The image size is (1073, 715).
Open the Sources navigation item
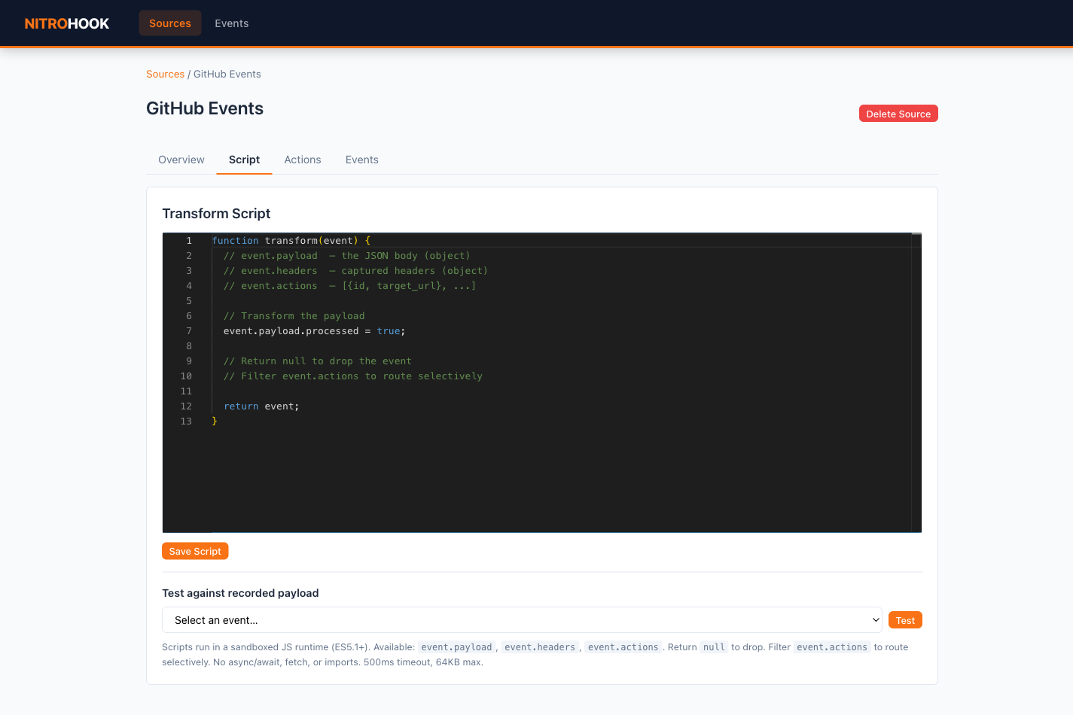[169, 23]
